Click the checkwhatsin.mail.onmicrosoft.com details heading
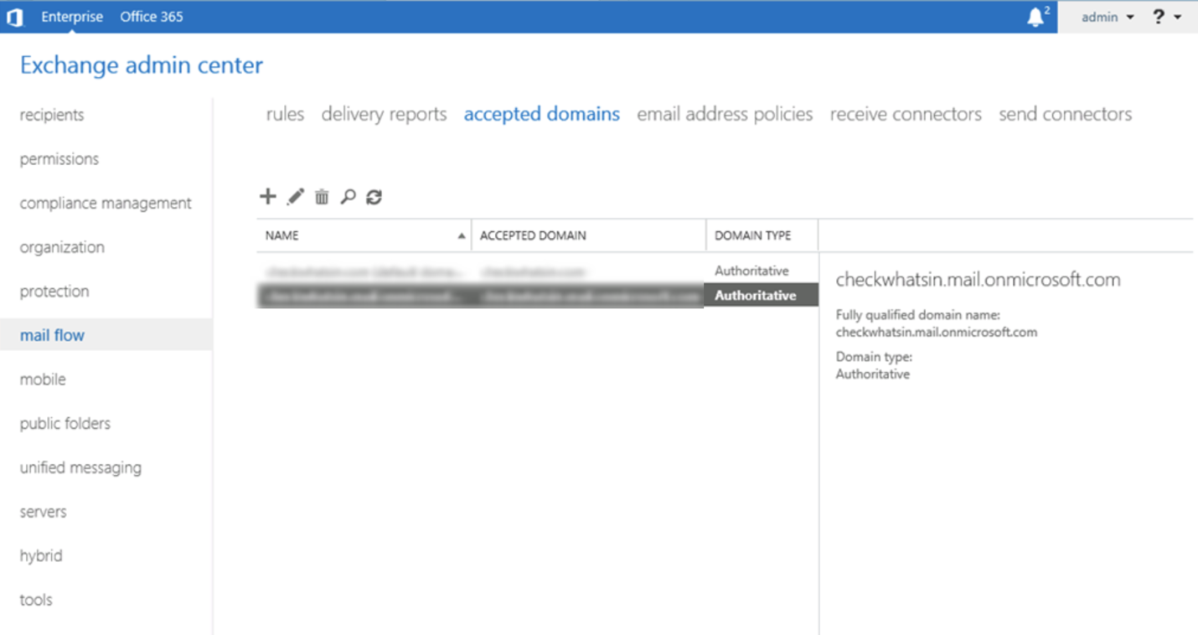Screen dimensions: 1198x635 coord(978,280)
